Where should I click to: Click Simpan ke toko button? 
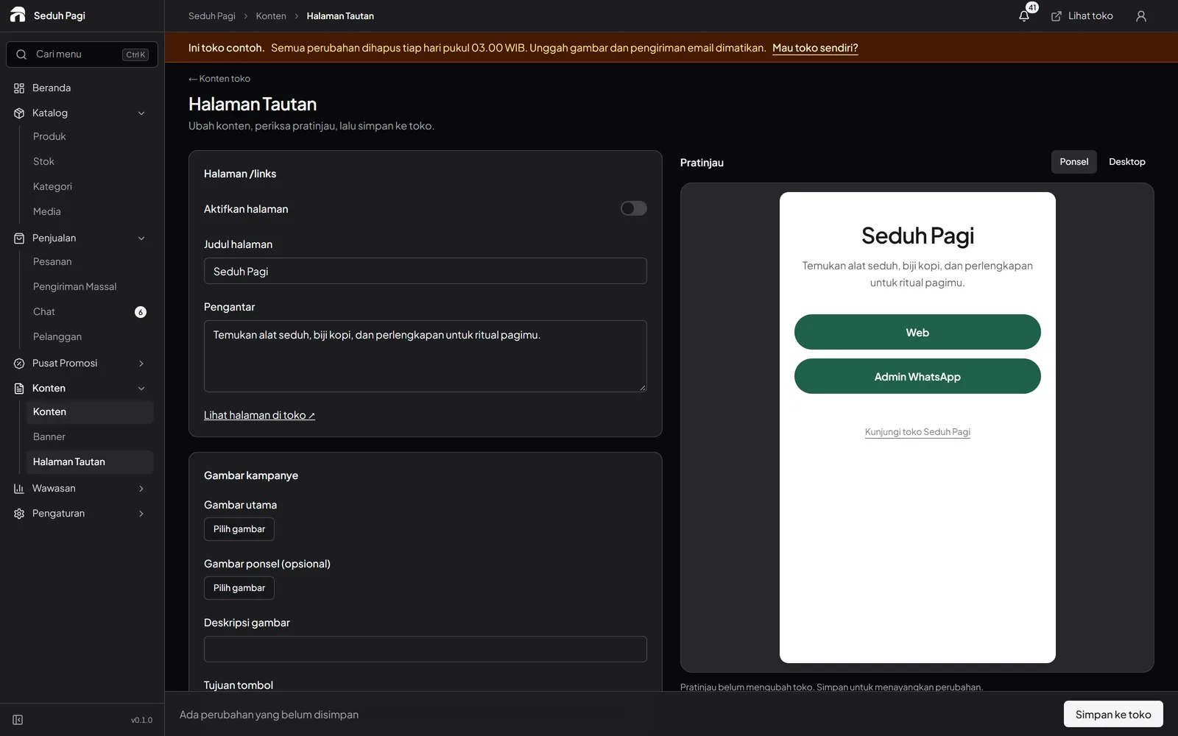(1113, 715)
